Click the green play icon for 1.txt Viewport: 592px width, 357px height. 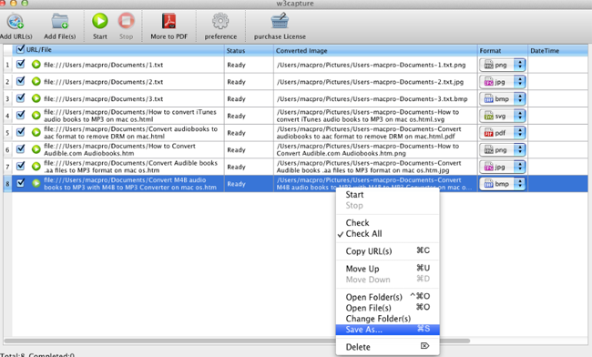pos(36,65)
